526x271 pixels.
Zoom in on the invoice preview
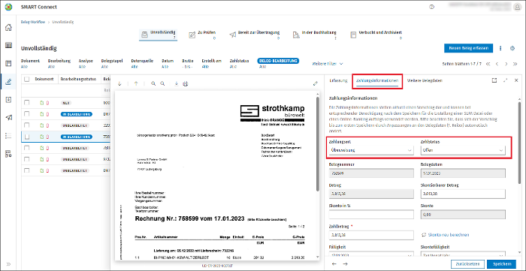coord(153,84)
